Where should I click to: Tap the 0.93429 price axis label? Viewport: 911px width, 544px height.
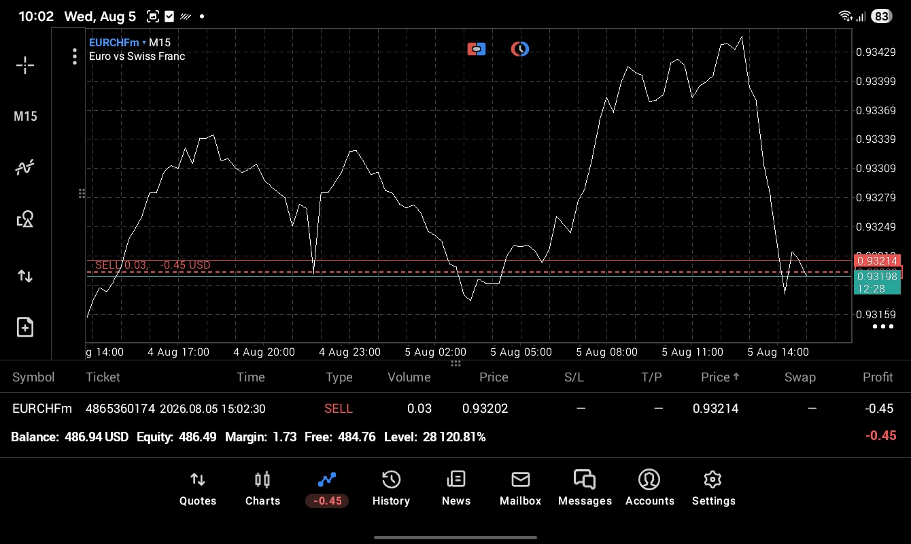click(x=876, y=52)
